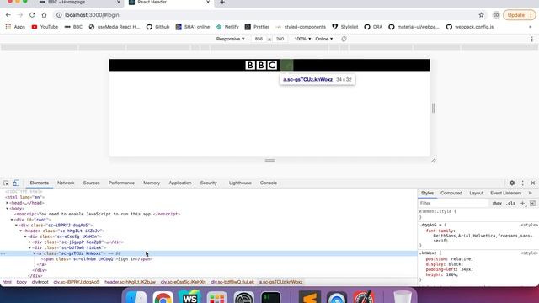Open the 100% zoom dropdown
The width and height of the screenshot is (539, 303).
(302, 39)
